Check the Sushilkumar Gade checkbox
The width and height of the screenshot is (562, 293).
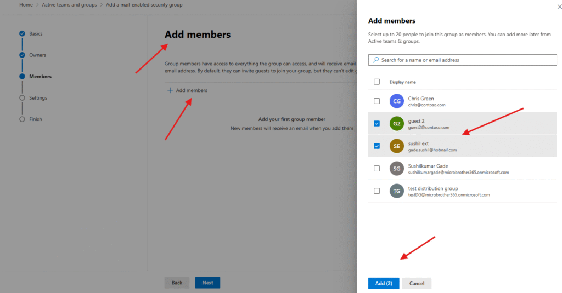pos(376,169)
